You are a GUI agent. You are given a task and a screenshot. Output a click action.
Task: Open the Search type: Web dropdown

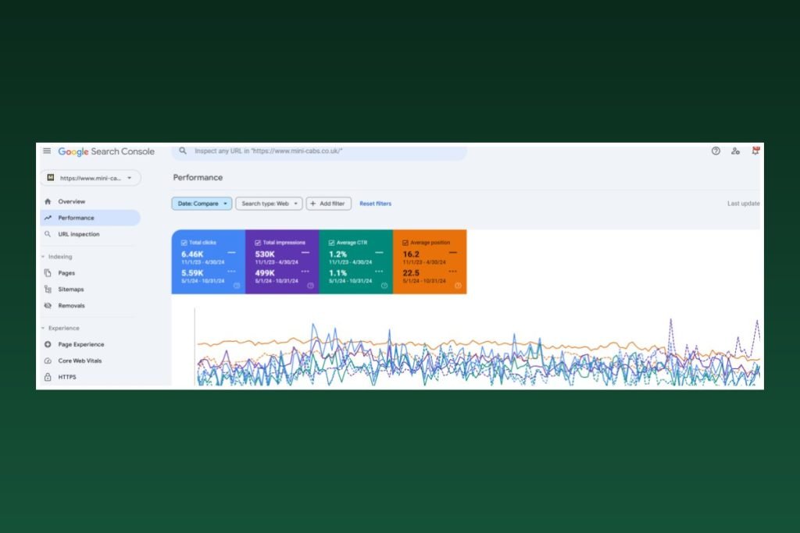click(269, 204)
